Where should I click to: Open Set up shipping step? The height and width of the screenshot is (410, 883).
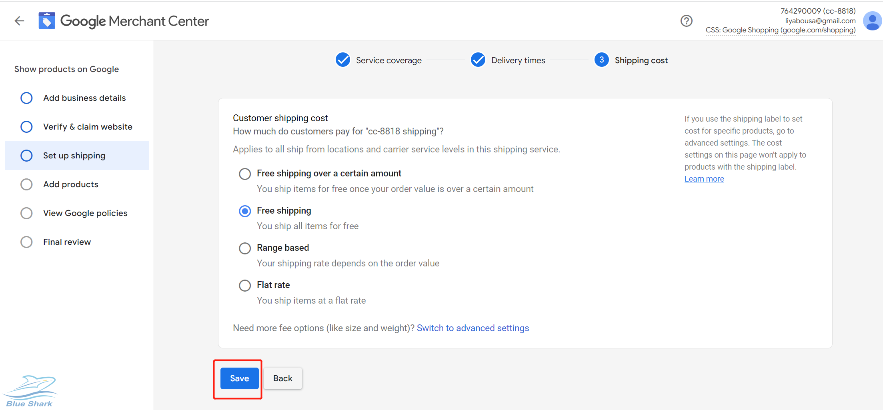[77, 156]
